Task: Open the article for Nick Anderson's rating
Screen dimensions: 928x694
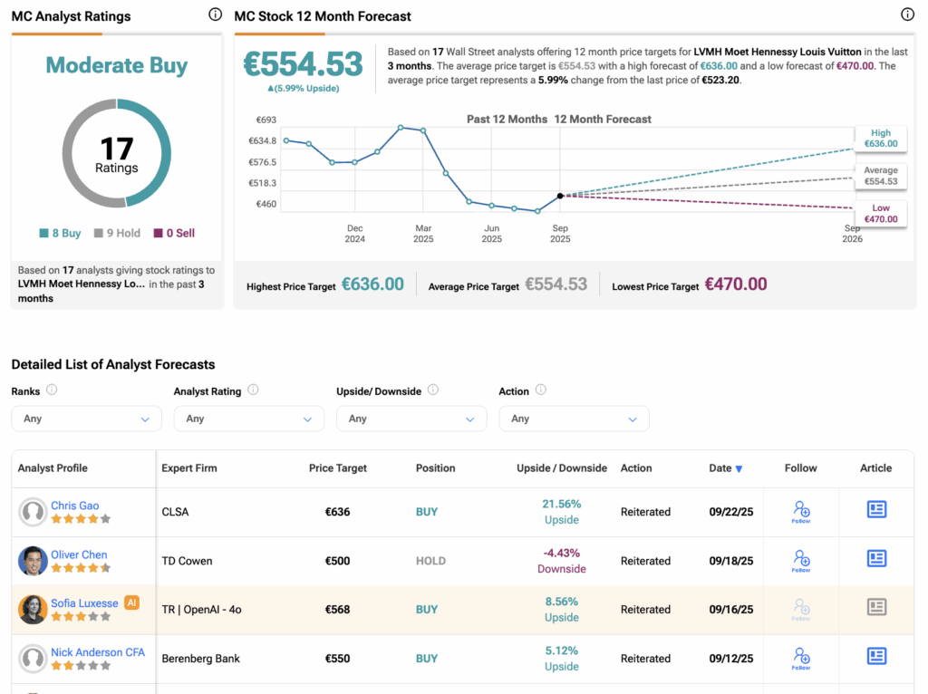Action: [x=876, y=656]
